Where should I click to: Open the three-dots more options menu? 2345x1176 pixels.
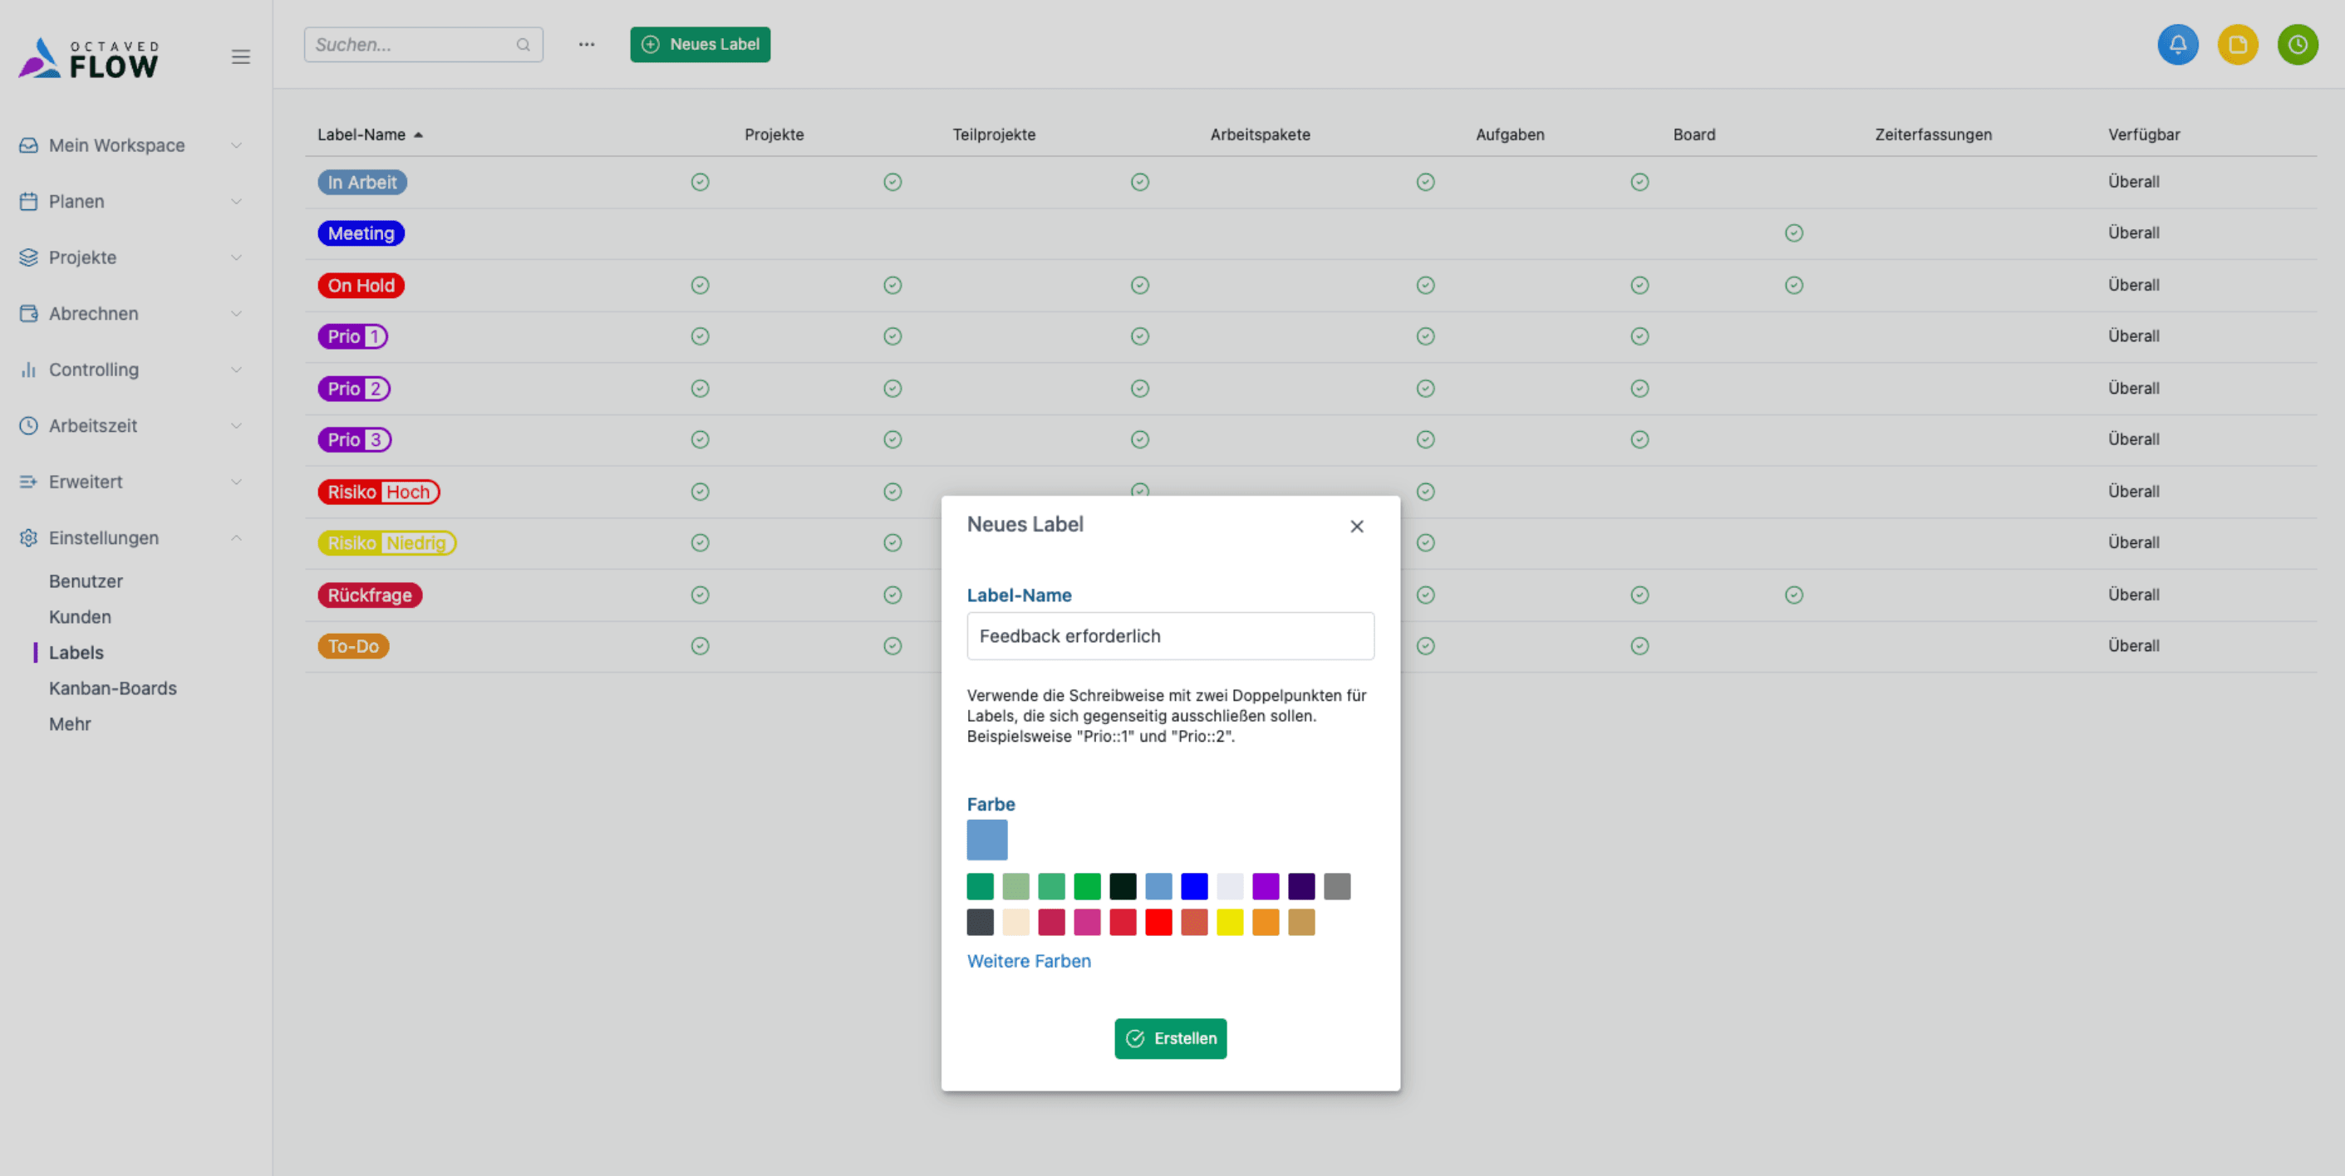(587, 45)
